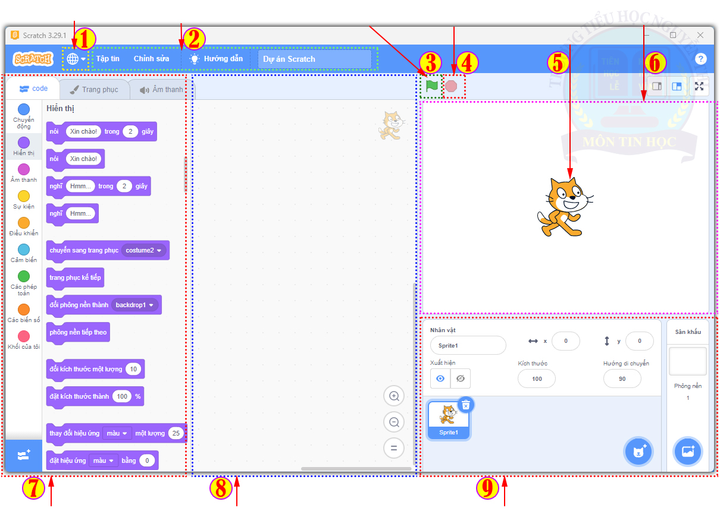Zoom in on the code workspace
This screenshot has height=511, width=720.
[393, 396]
